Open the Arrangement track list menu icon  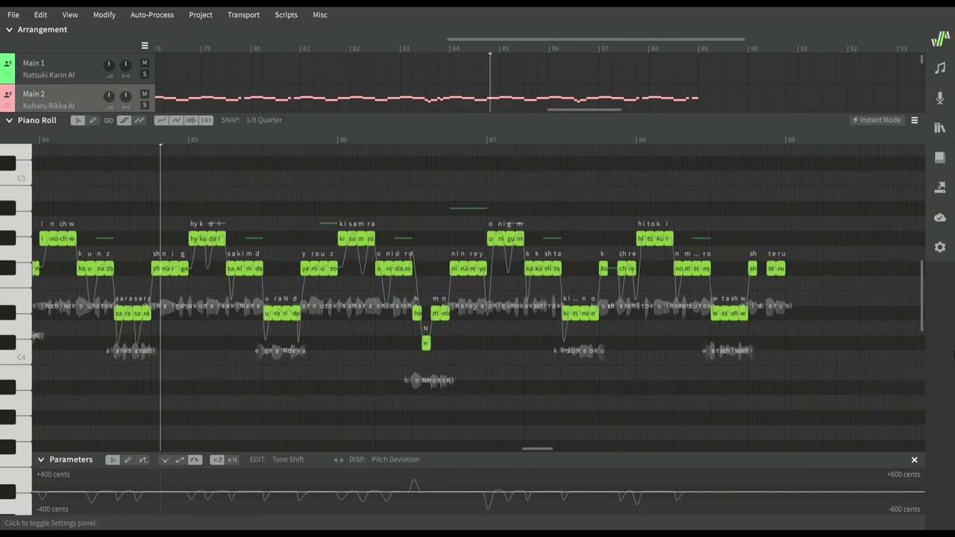click(x=145, y=45)
